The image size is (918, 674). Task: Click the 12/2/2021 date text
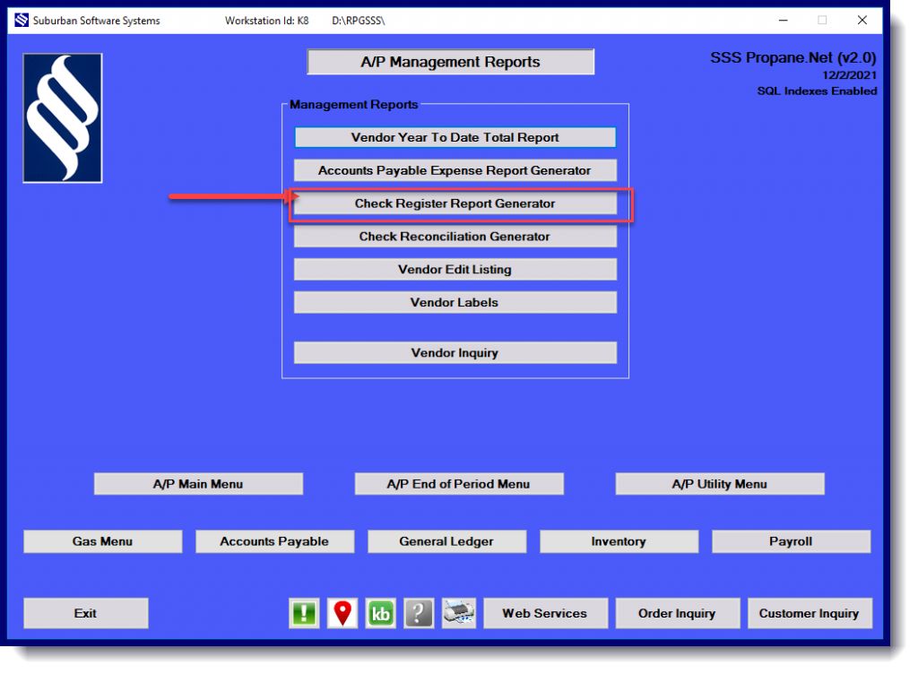point(850,75)
